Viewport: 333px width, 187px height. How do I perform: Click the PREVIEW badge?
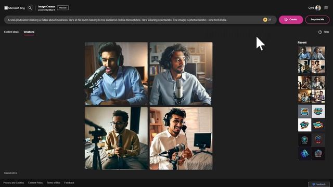coord(62,8)
